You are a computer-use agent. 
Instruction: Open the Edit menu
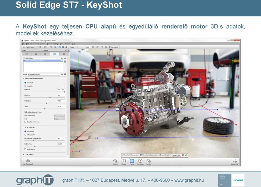click(x=27, y=44)
